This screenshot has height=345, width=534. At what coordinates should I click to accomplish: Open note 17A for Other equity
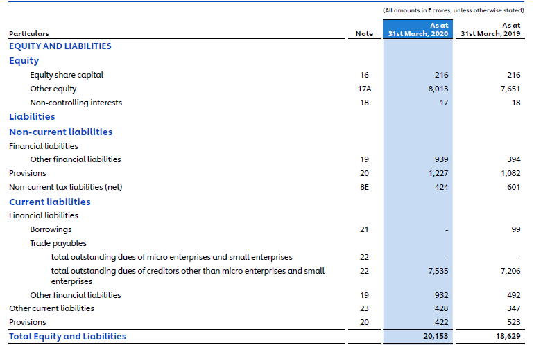coord(365,89)
